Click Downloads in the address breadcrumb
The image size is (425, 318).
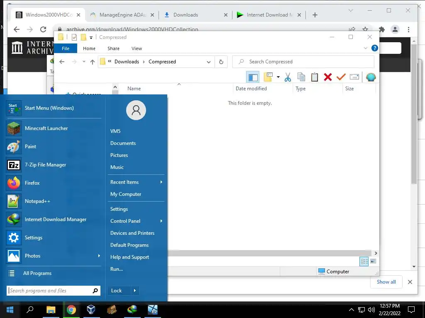pyautogui.click(x=127, y=62)
